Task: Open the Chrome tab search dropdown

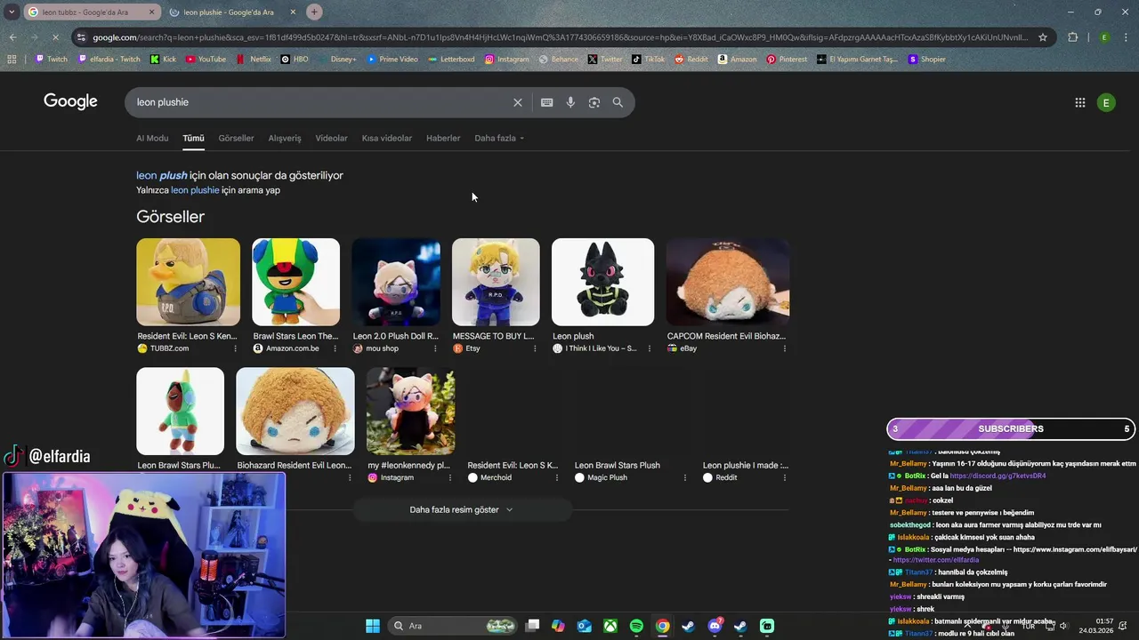Action: pyautogui.click(x=12, y=12)
